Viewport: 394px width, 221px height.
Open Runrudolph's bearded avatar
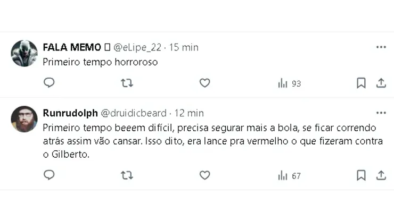[x=24, y=118]
